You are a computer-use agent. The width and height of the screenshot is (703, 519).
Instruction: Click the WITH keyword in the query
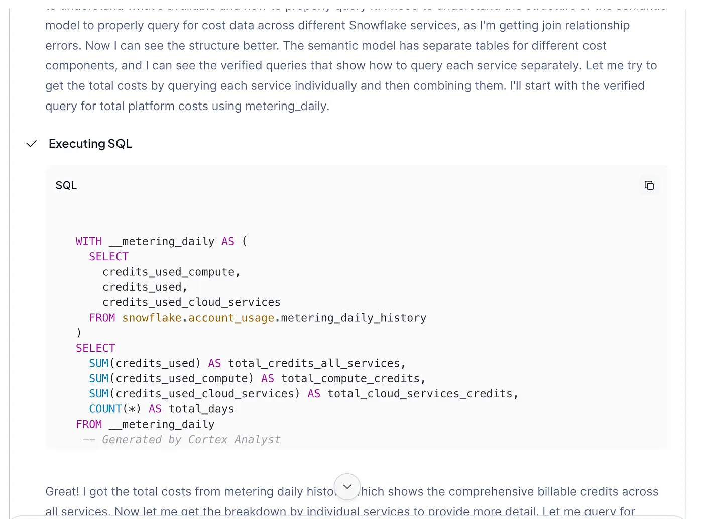pos(89,242)
